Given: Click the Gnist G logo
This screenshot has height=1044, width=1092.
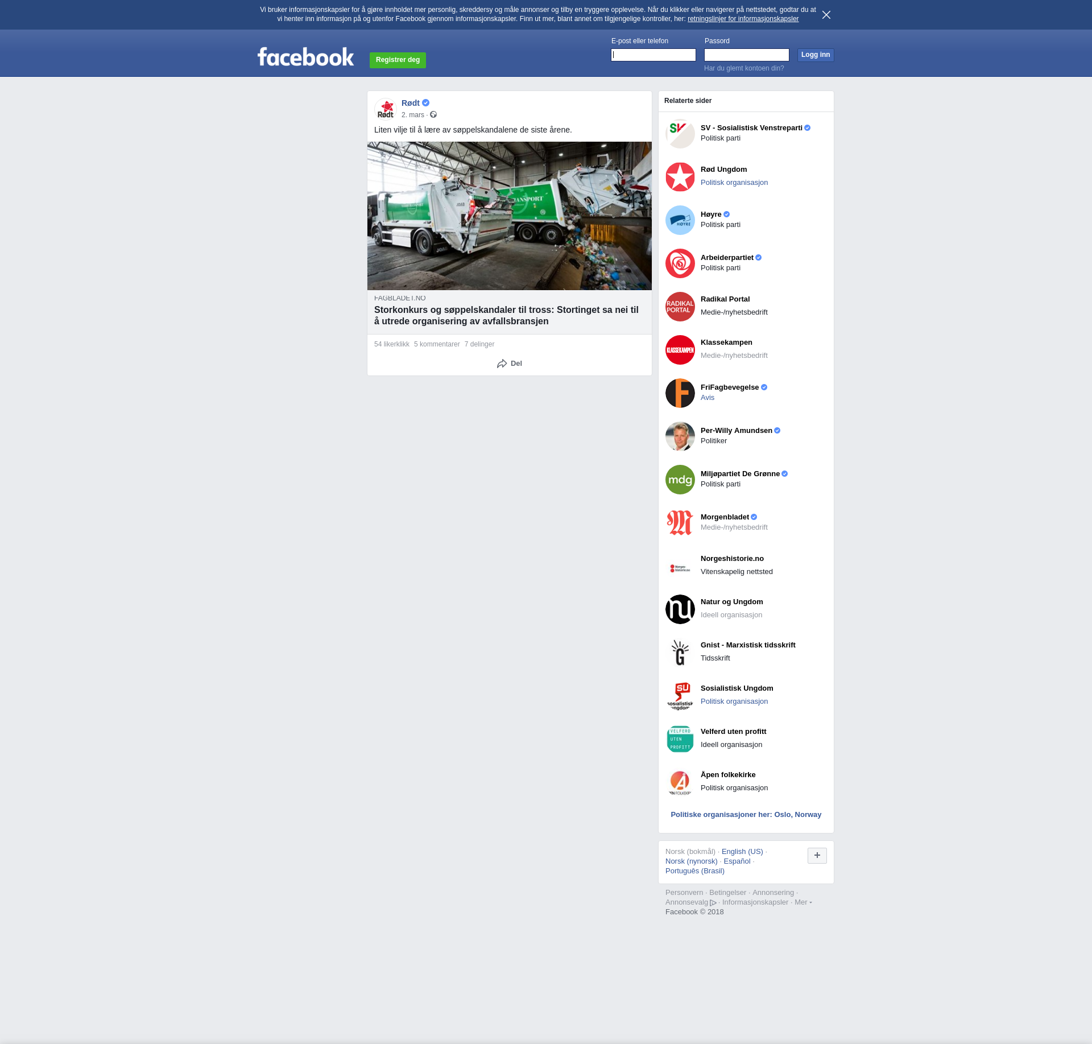Looking at the screenshot, I should (680, 653).
